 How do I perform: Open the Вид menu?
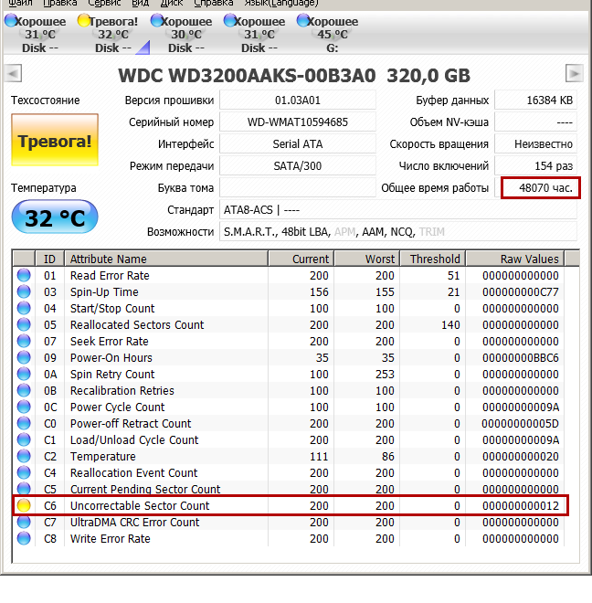point(140,3)
